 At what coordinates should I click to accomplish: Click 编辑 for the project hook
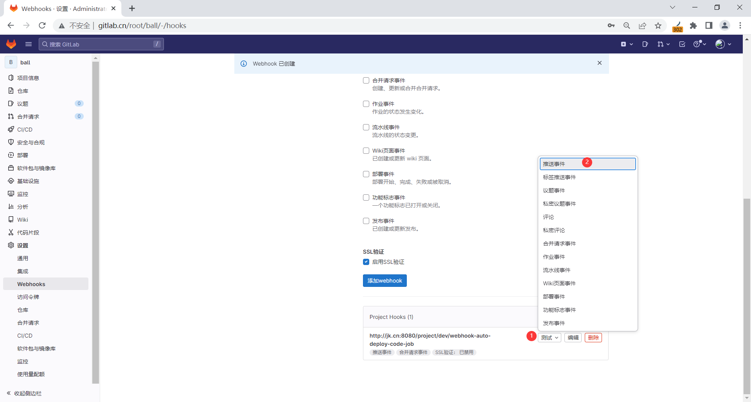(573, 338)
